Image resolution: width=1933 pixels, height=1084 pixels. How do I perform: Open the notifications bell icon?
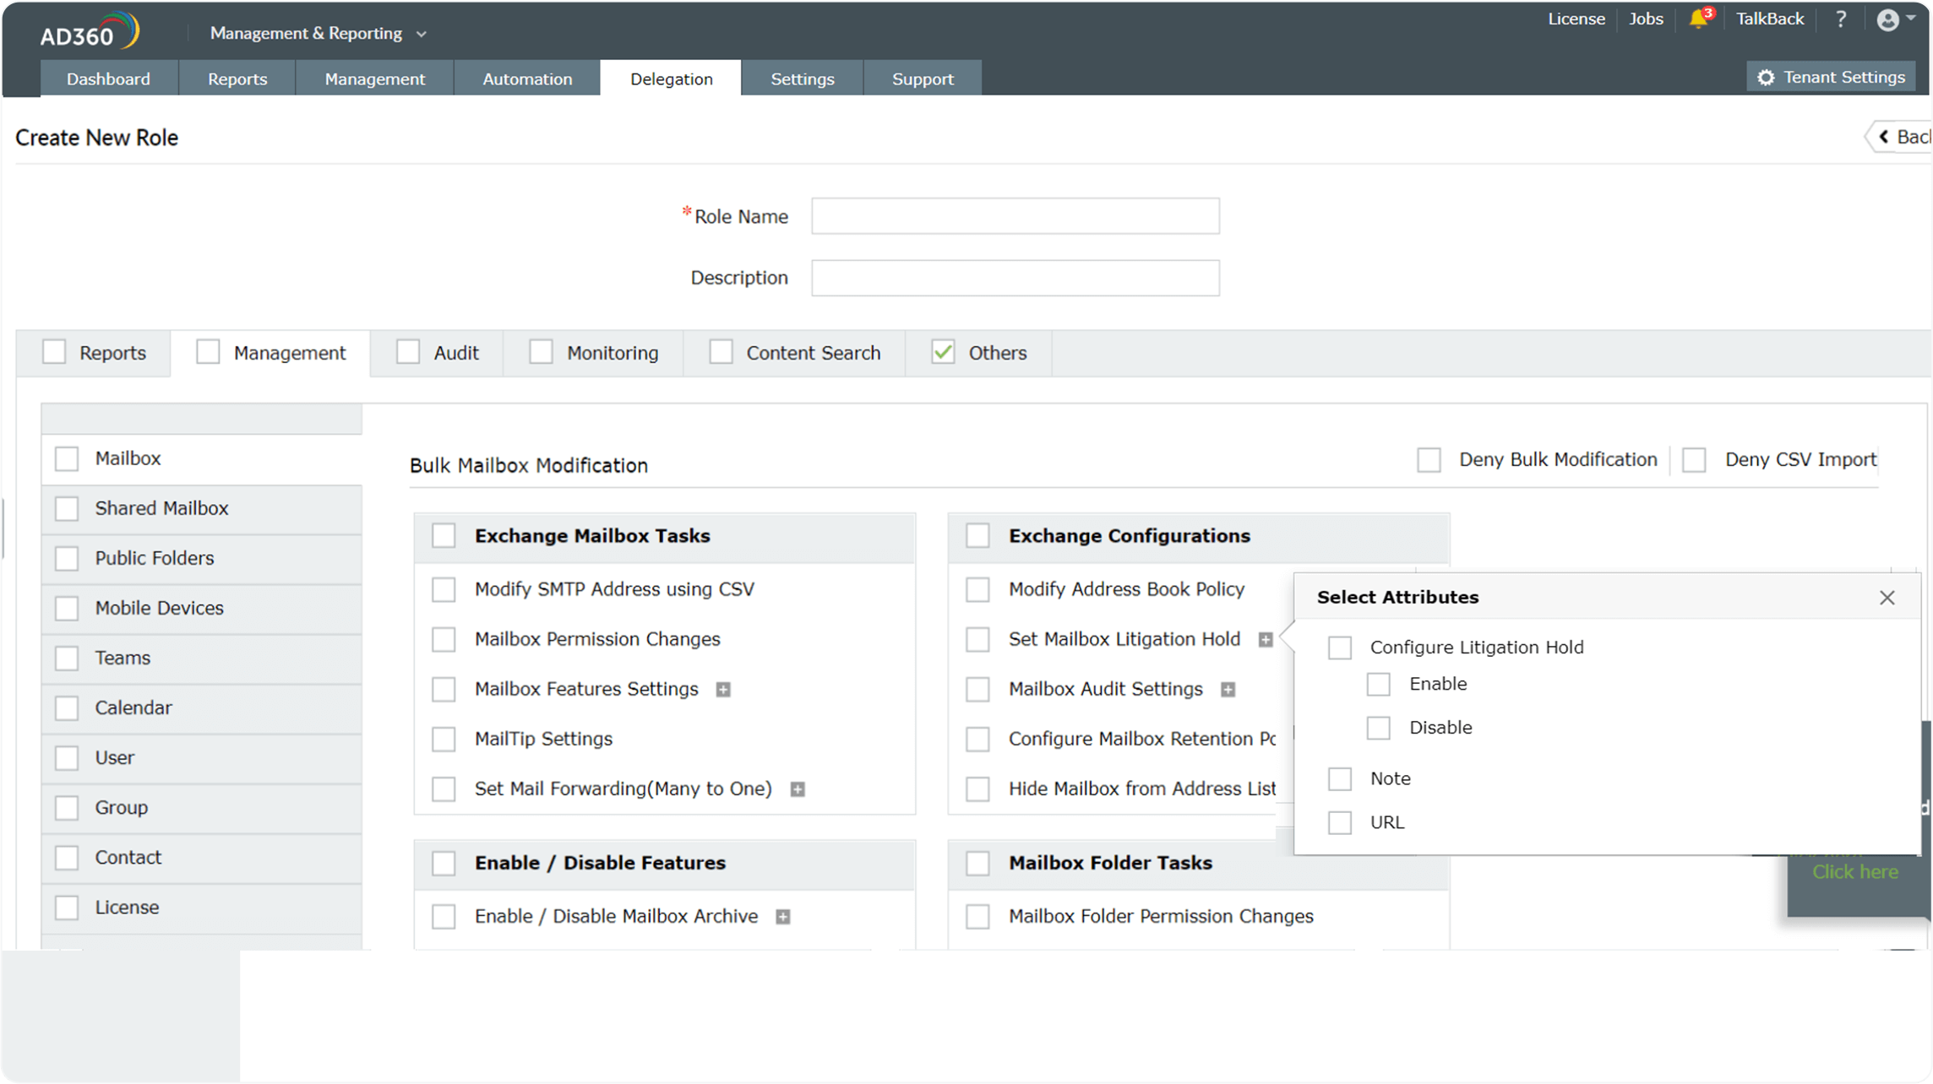(x=1698, y=19)
